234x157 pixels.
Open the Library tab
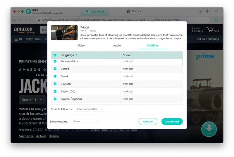point(134,11)
